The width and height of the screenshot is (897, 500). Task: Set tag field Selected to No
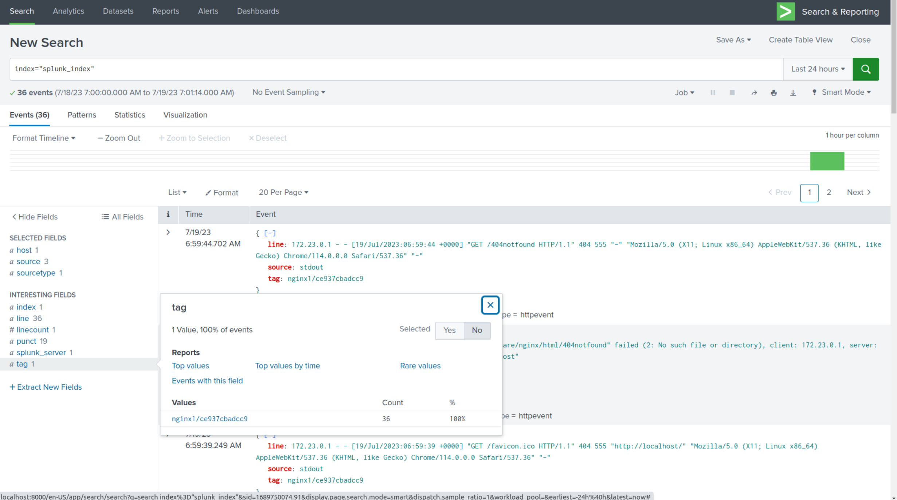(x=477, y=330)
